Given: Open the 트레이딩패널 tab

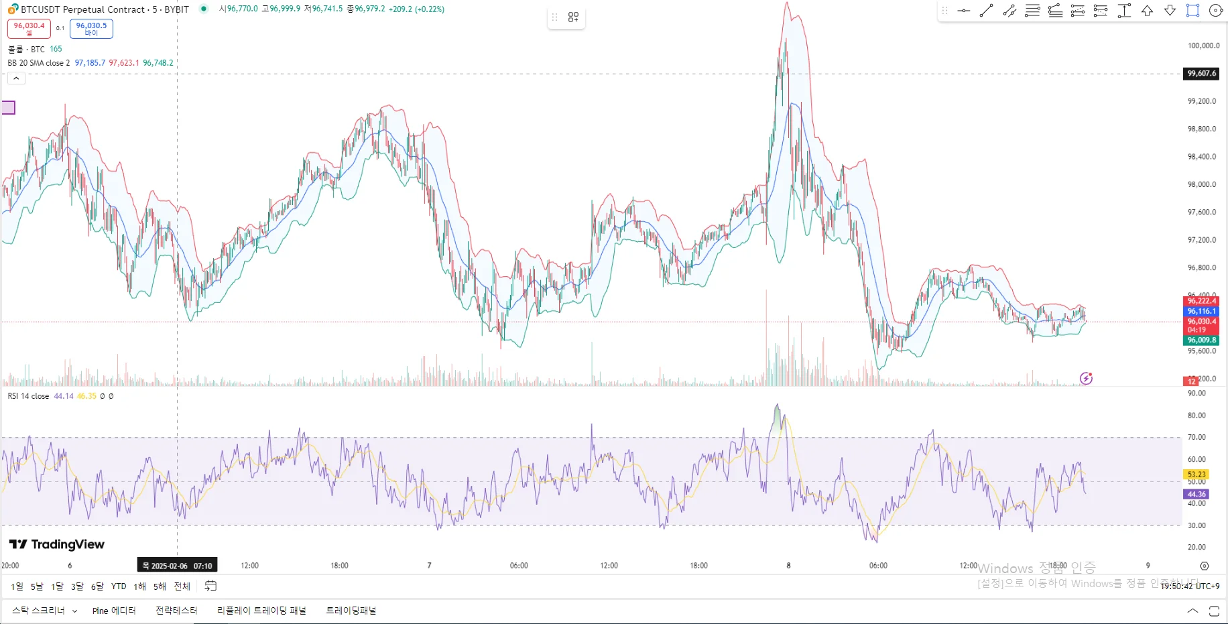Looking at the screenshot, I should click(x=351, y=611).
